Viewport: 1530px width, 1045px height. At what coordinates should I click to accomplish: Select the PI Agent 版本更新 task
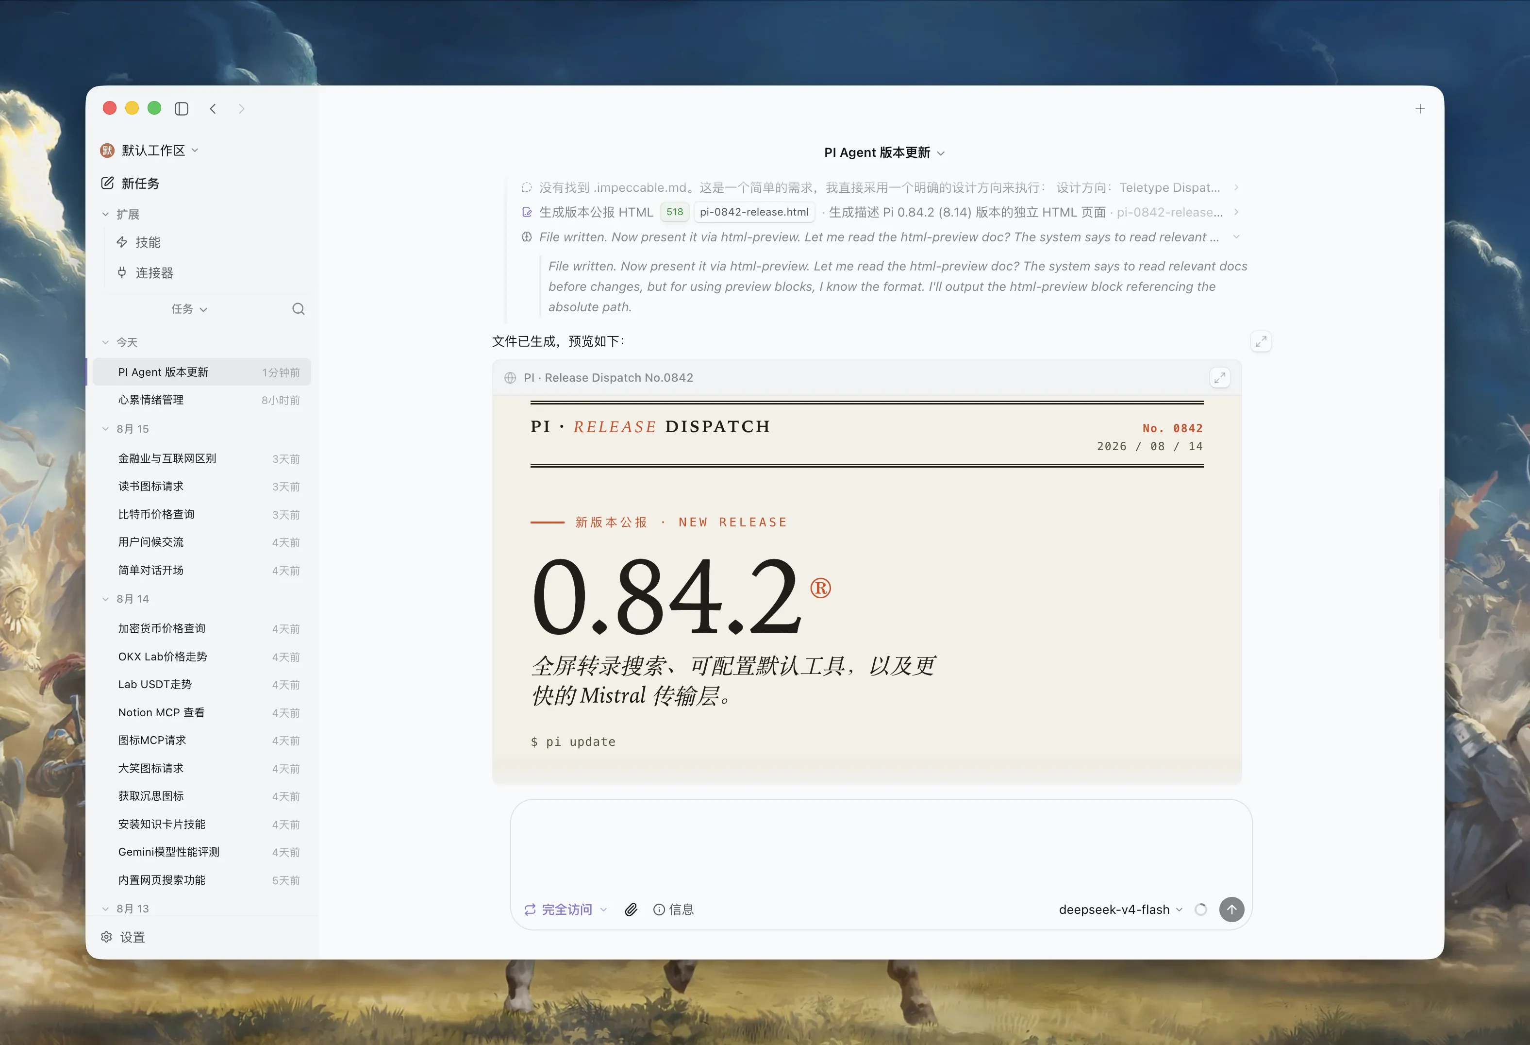coord(201,372)
